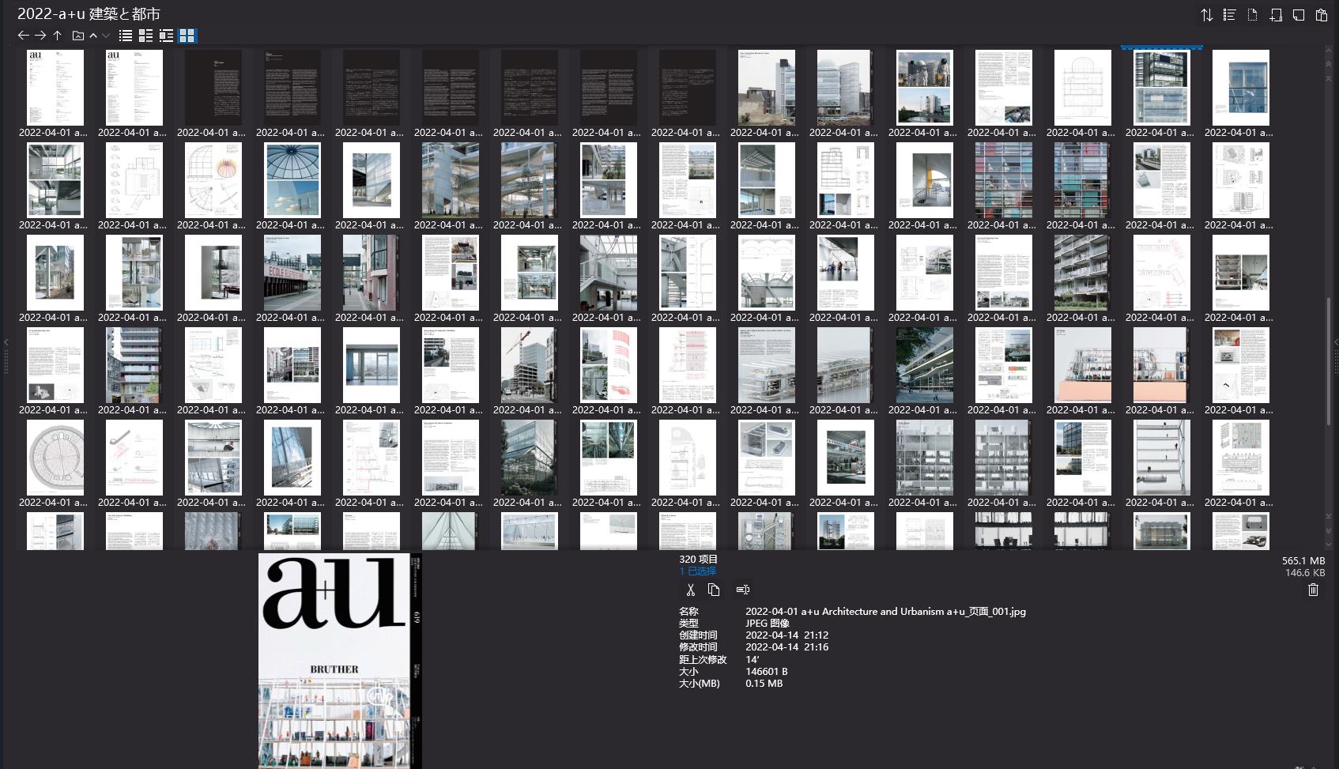The image size is (1339, 769).
Task: Navigate up to the parent folder
Action: pyautogui.click(x=58, y=36)
